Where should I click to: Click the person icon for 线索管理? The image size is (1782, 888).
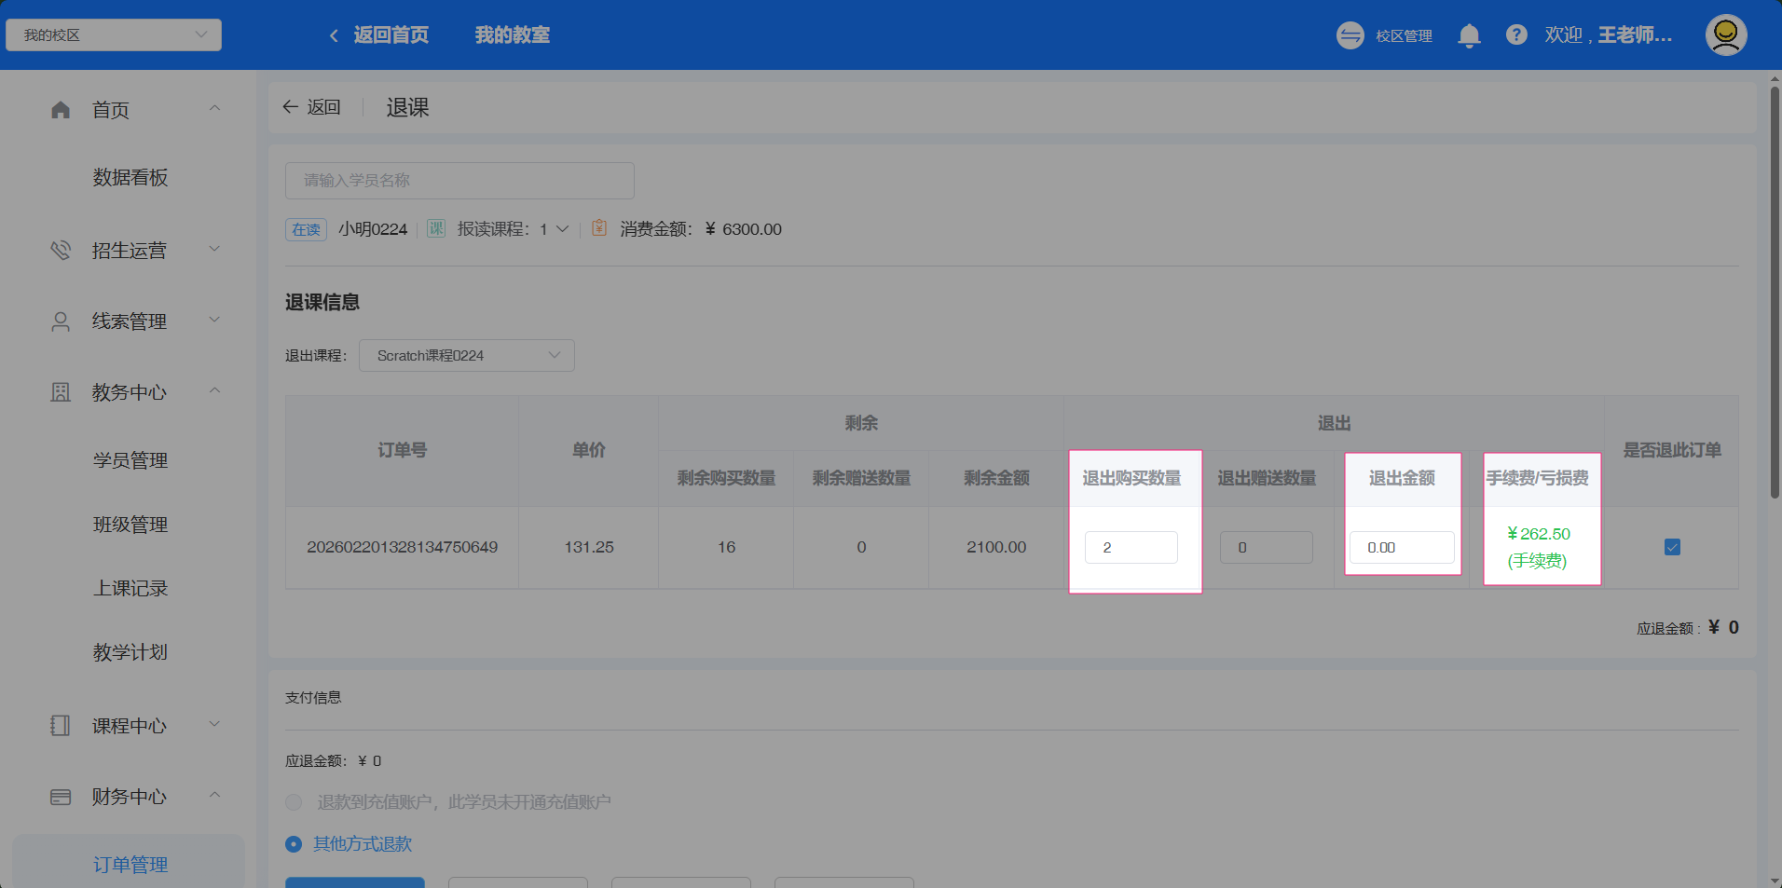point(61,321)
